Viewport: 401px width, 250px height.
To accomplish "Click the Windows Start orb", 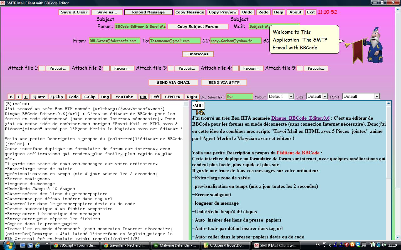I will (8, 245).
